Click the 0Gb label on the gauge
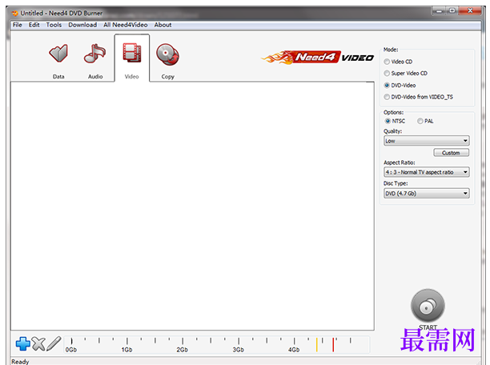The width and height of the screenshot is (490, 365). pos(71,350)
